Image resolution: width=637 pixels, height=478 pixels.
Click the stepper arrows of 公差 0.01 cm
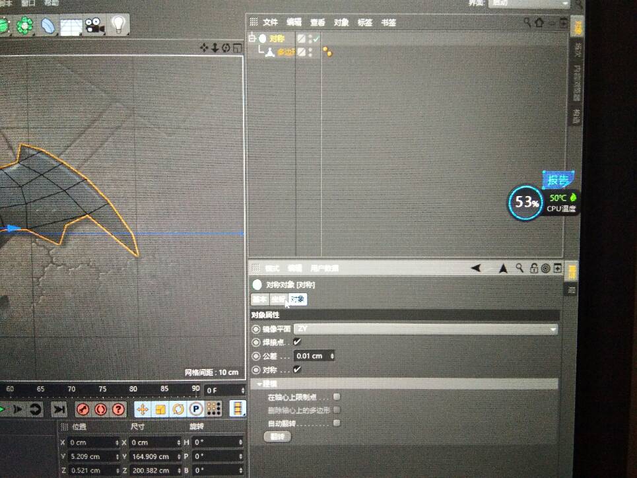332,356
